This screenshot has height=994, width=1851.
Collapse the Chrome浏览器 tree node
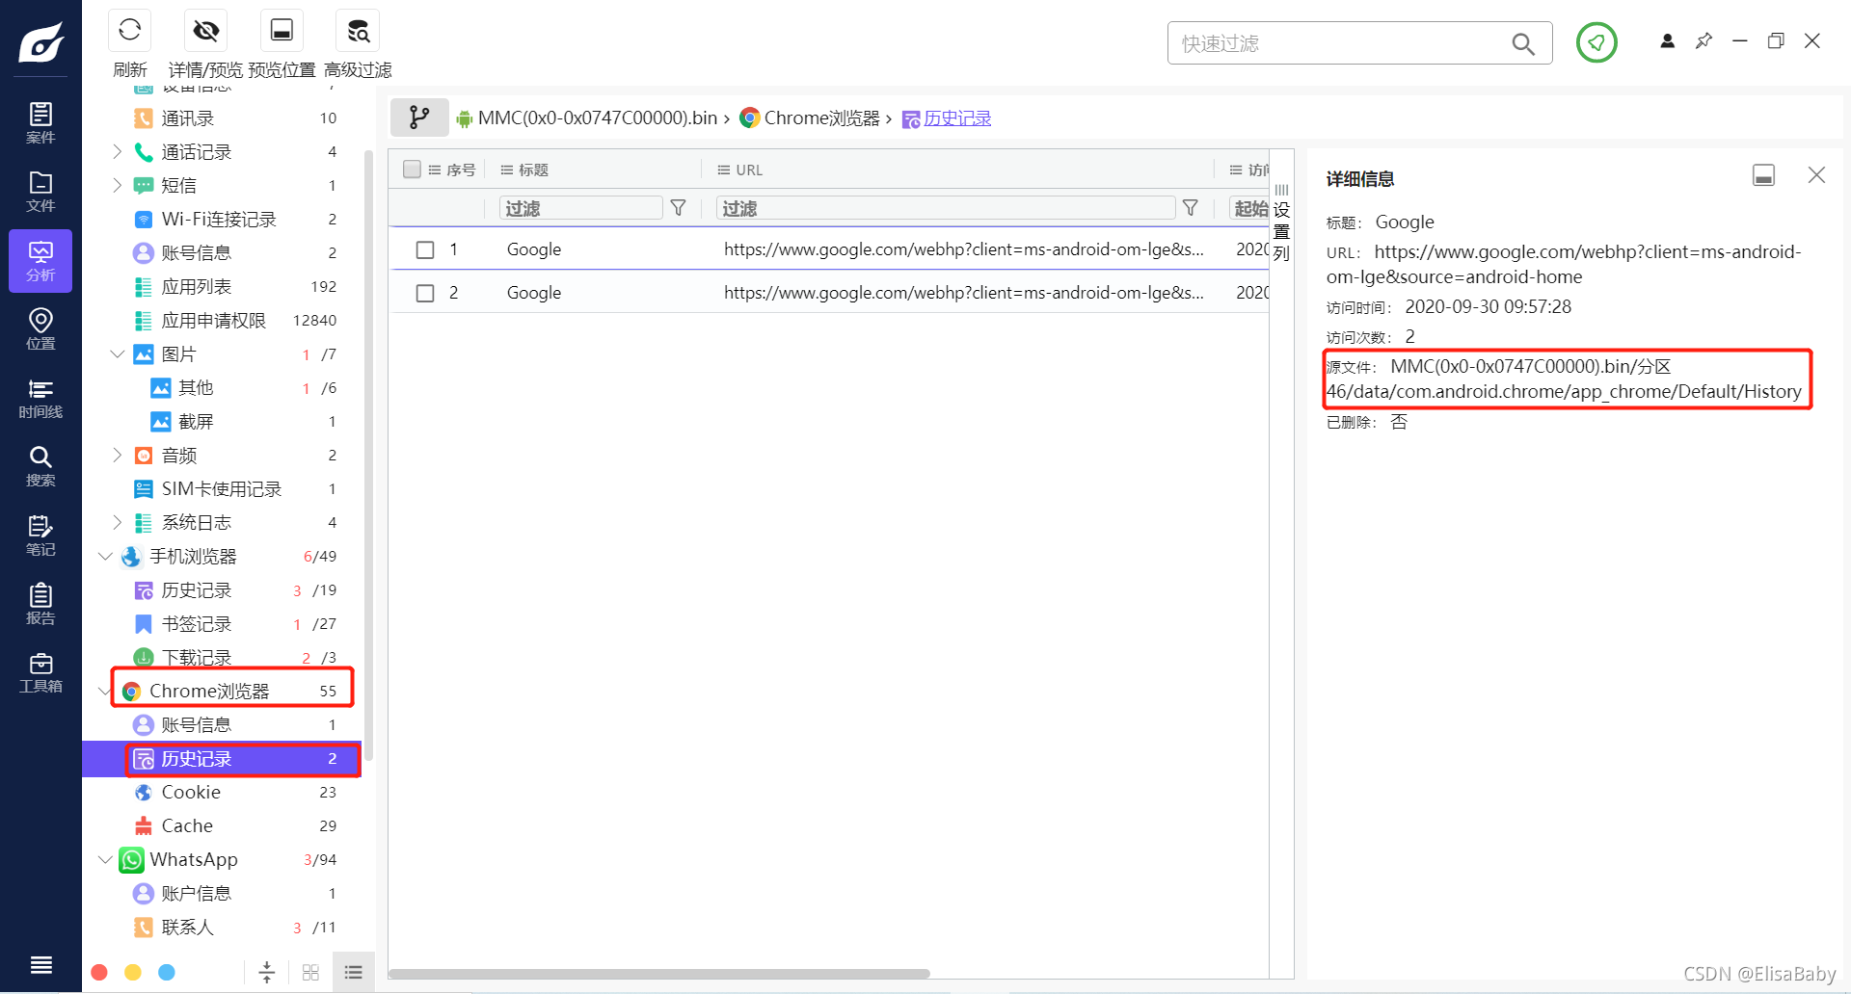105,691
